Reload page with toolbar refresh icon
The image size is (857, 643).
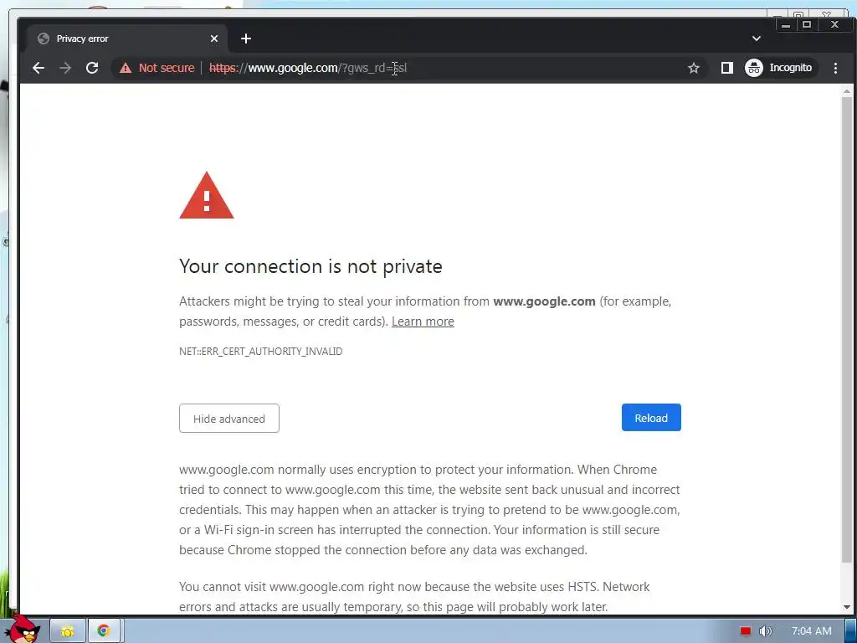click(x=92, y=68)
